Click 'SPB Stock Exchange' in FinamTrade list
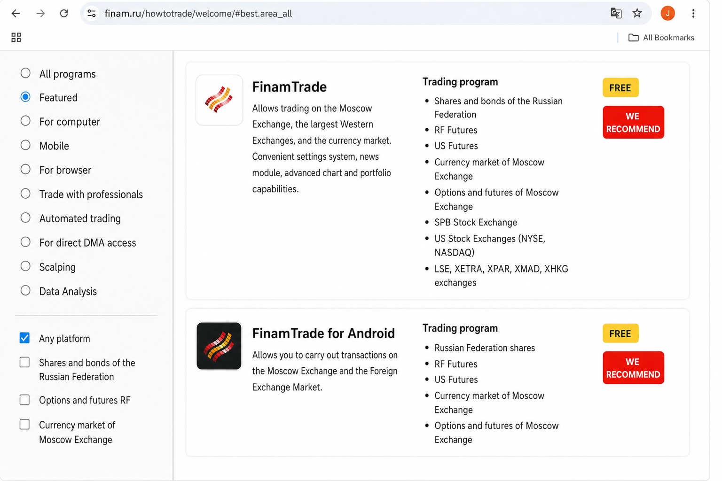Viewport: 722px width, 481px height. coord(476,223)
